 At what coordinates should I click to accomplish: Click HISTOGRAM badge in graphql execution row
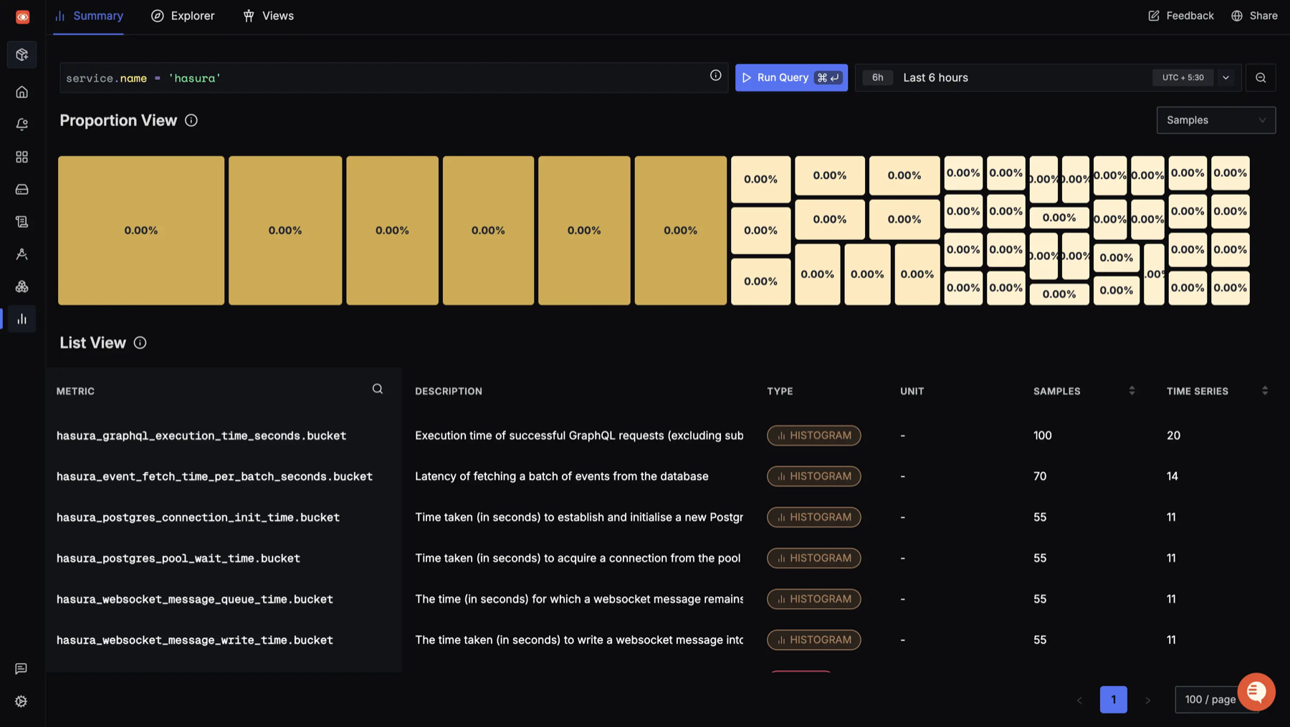813,435
